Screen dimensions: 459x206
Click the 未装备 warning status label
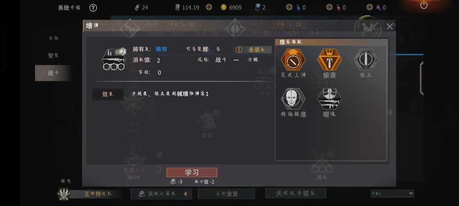tap(252, 50)
